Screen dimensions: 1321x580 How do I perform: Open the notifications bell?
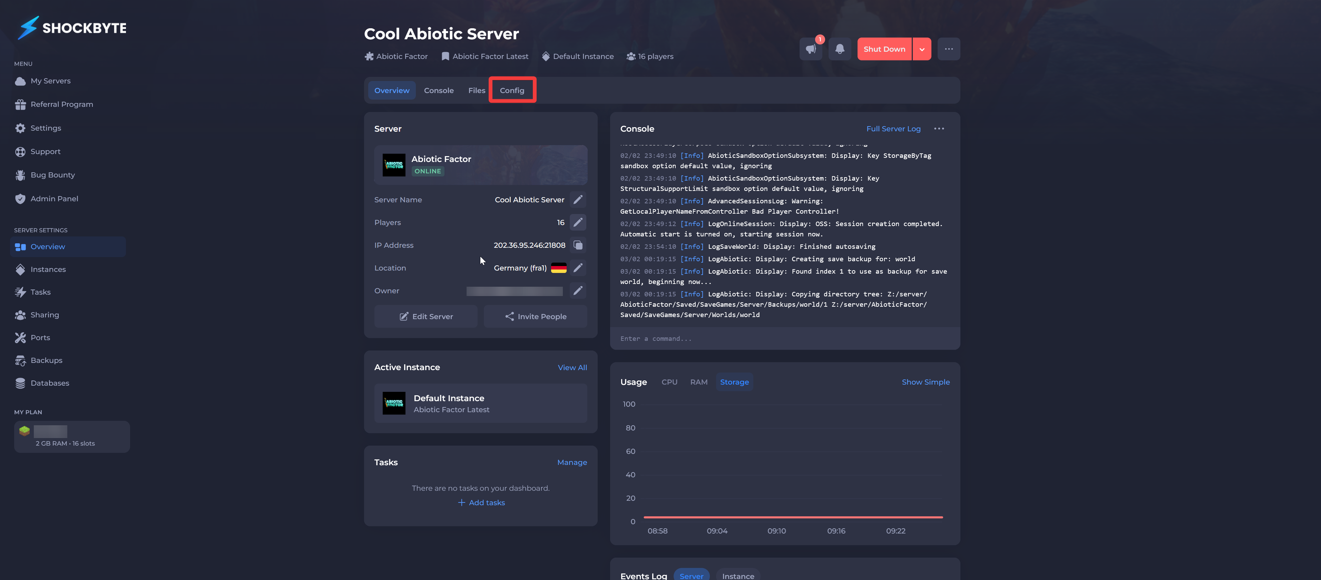point(840,49)
